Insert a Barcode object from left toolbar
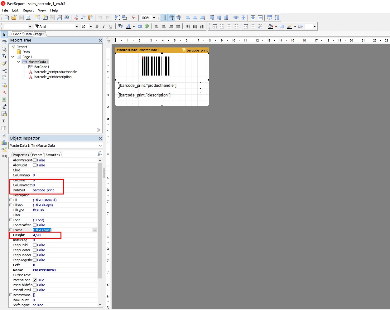This screenshot has height=310, width=390. (4, 156)
